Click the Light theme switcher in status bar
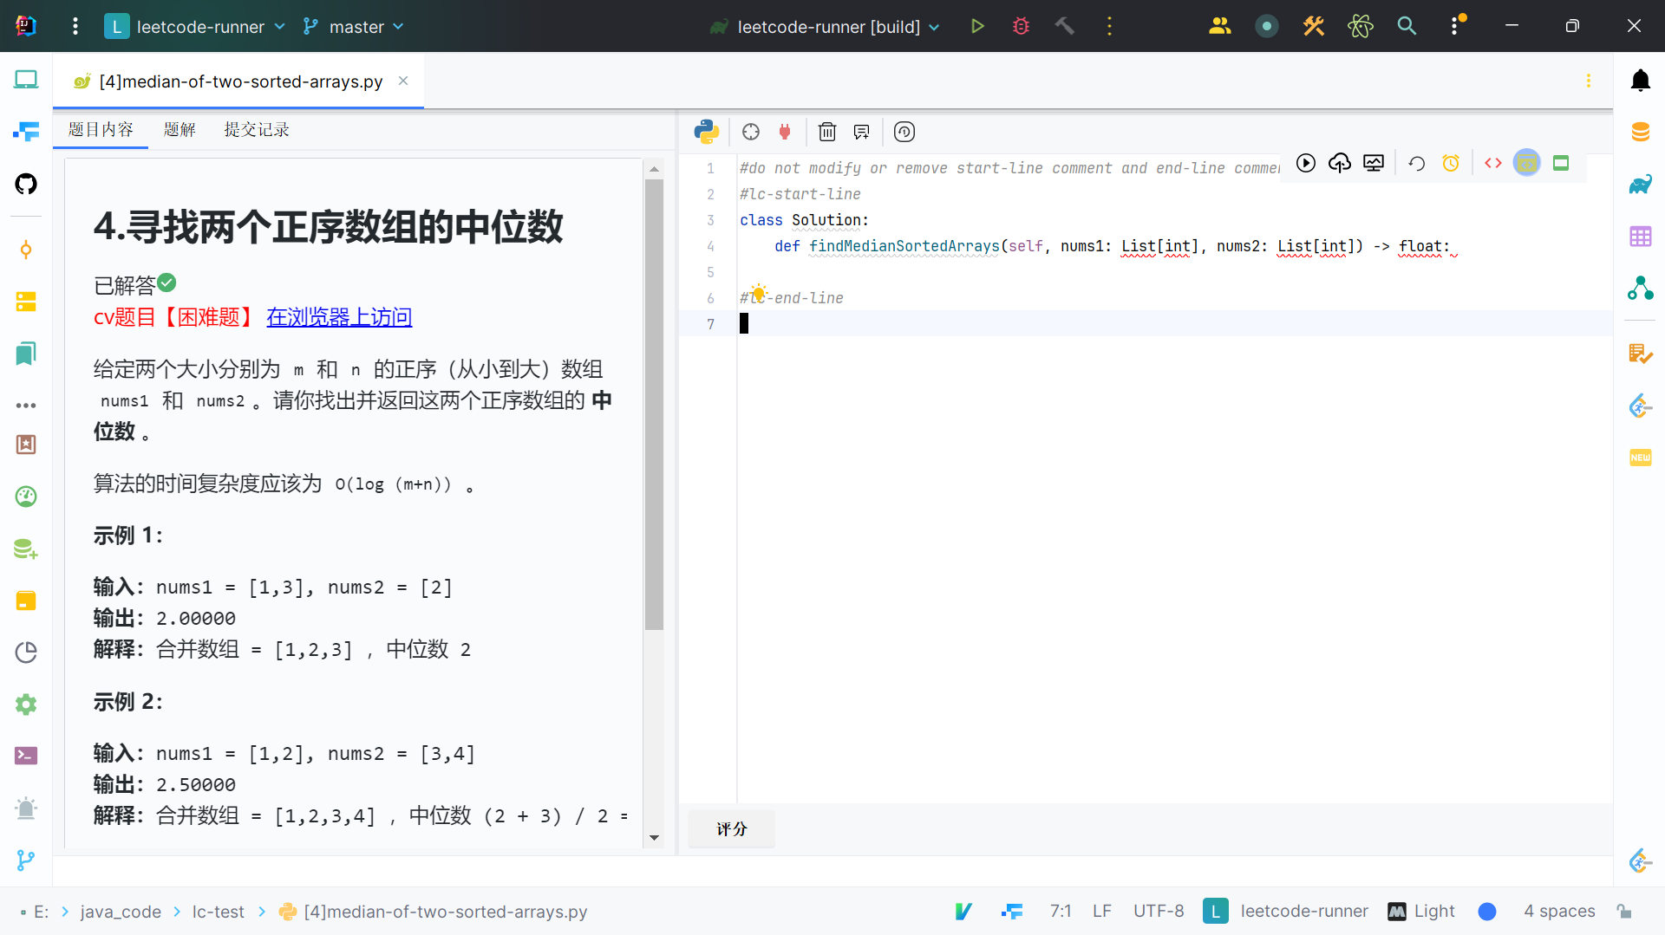 click(x=1421, y=912)
